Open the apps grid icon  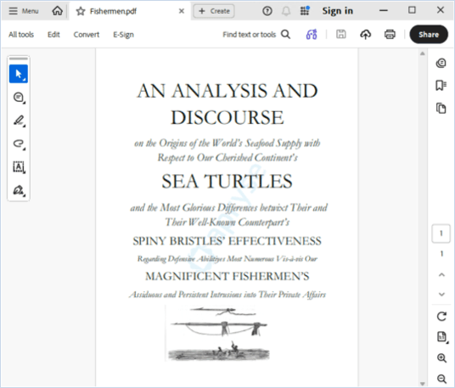point(305,11)
